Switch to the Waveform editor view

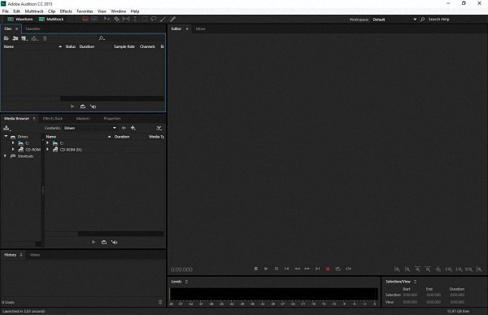[20, 19]
